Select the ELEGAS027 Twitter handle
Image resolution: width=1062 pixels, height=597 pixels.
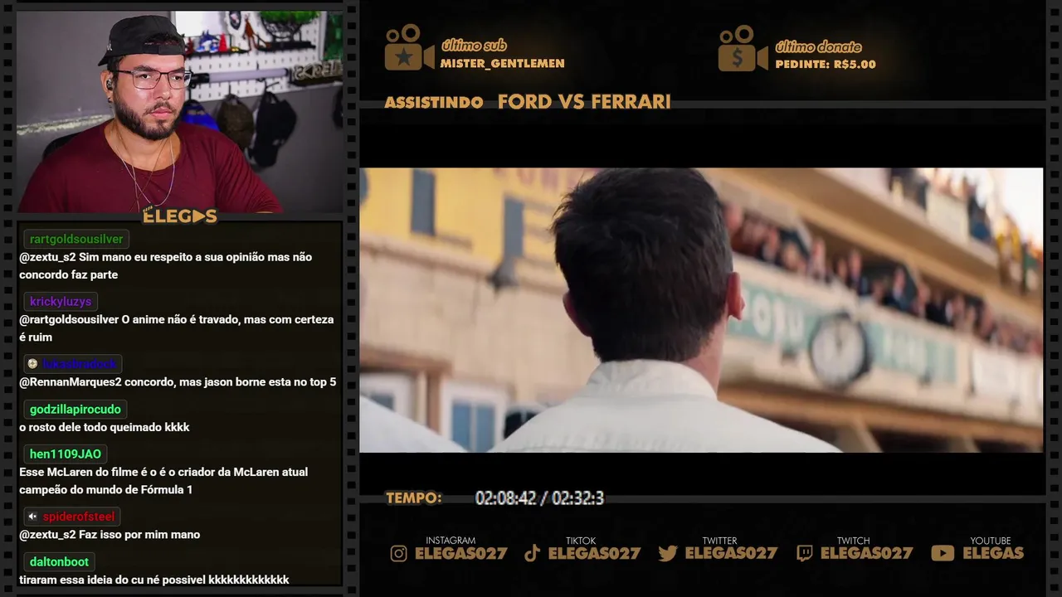[x=731, y=553]
